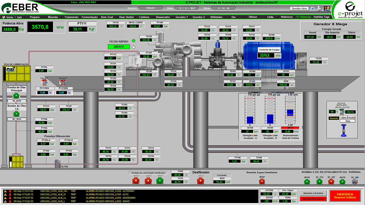
Task: Click the VE100 vibration bar gauge
Action: 250,109
